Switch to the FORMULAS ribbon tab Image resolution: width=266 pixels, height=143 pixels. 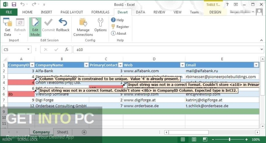click(100, 12)
